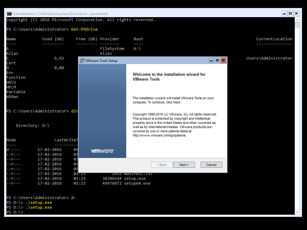Click the 'Function' drive name
This screenshot has width=307, height=230.
(x=16, y=77)
